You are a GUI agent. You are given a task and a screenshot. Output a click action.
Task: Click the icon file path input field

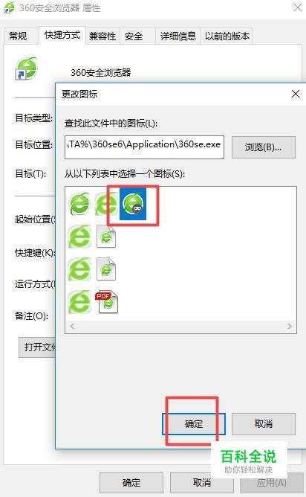click(x=144, y=147)
